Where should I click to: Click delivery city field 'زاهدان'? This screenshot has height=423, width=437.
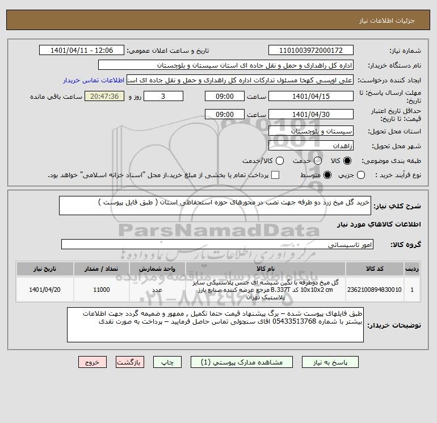(x=311, y=145)
